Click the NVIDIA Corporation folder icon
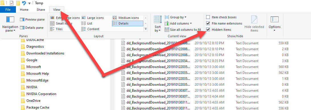Image resolution: width=311 pixels, height=110 pixels. pyautogui.click(x=23, y=94)
